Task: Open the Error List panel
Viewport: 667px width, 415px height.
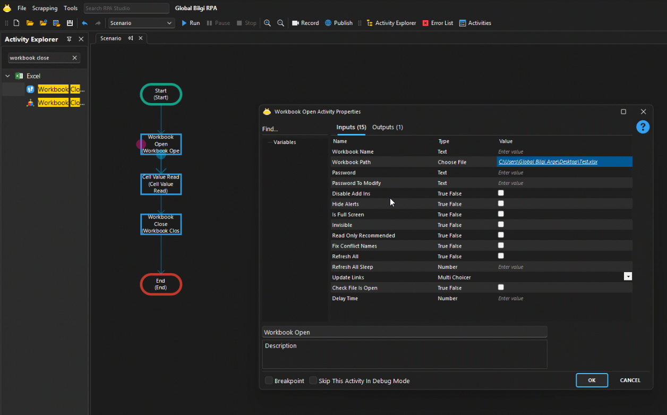Action: tap(438, 23)
